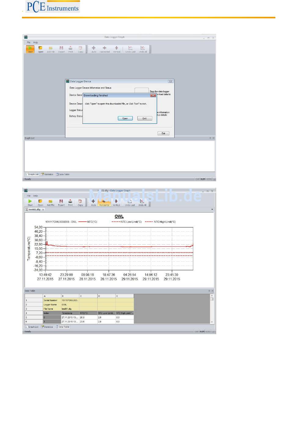Click Serial Number cell in Data Table
The height and width of the screenshot is (424, 290).
coord(52,300)
